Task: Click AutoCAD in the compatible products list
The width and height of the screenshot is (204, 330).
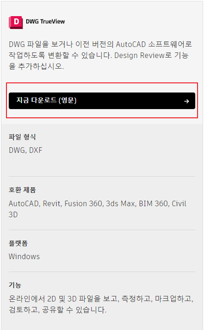Action: 24,204
